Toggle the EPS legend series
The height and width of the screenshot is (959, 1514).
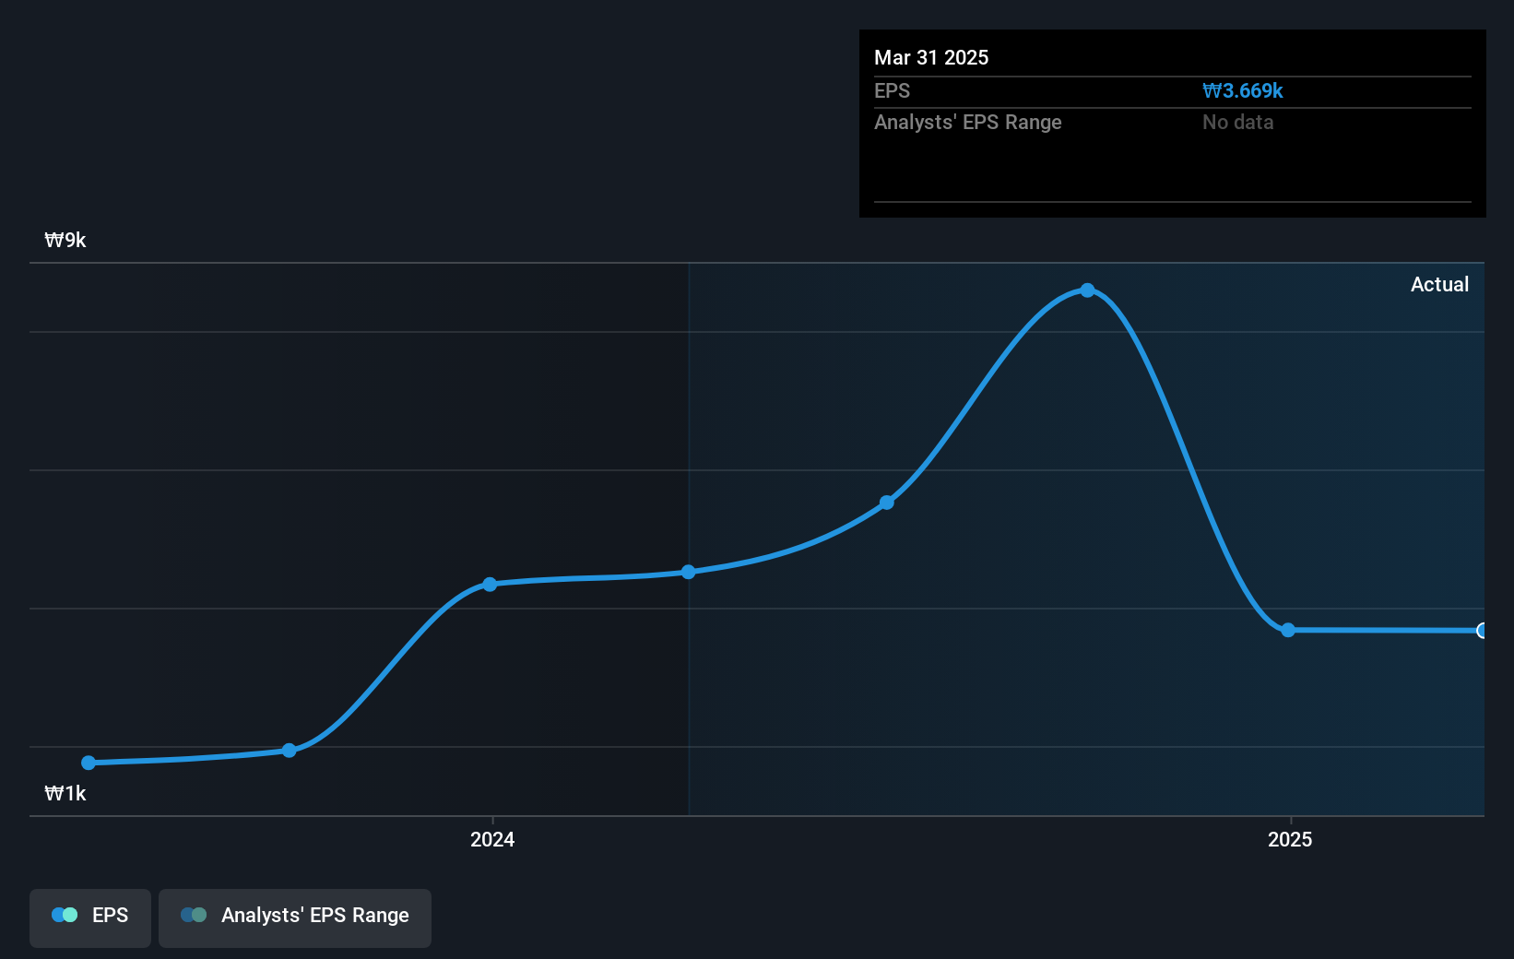pyautogui.click(x=90, y=918)
